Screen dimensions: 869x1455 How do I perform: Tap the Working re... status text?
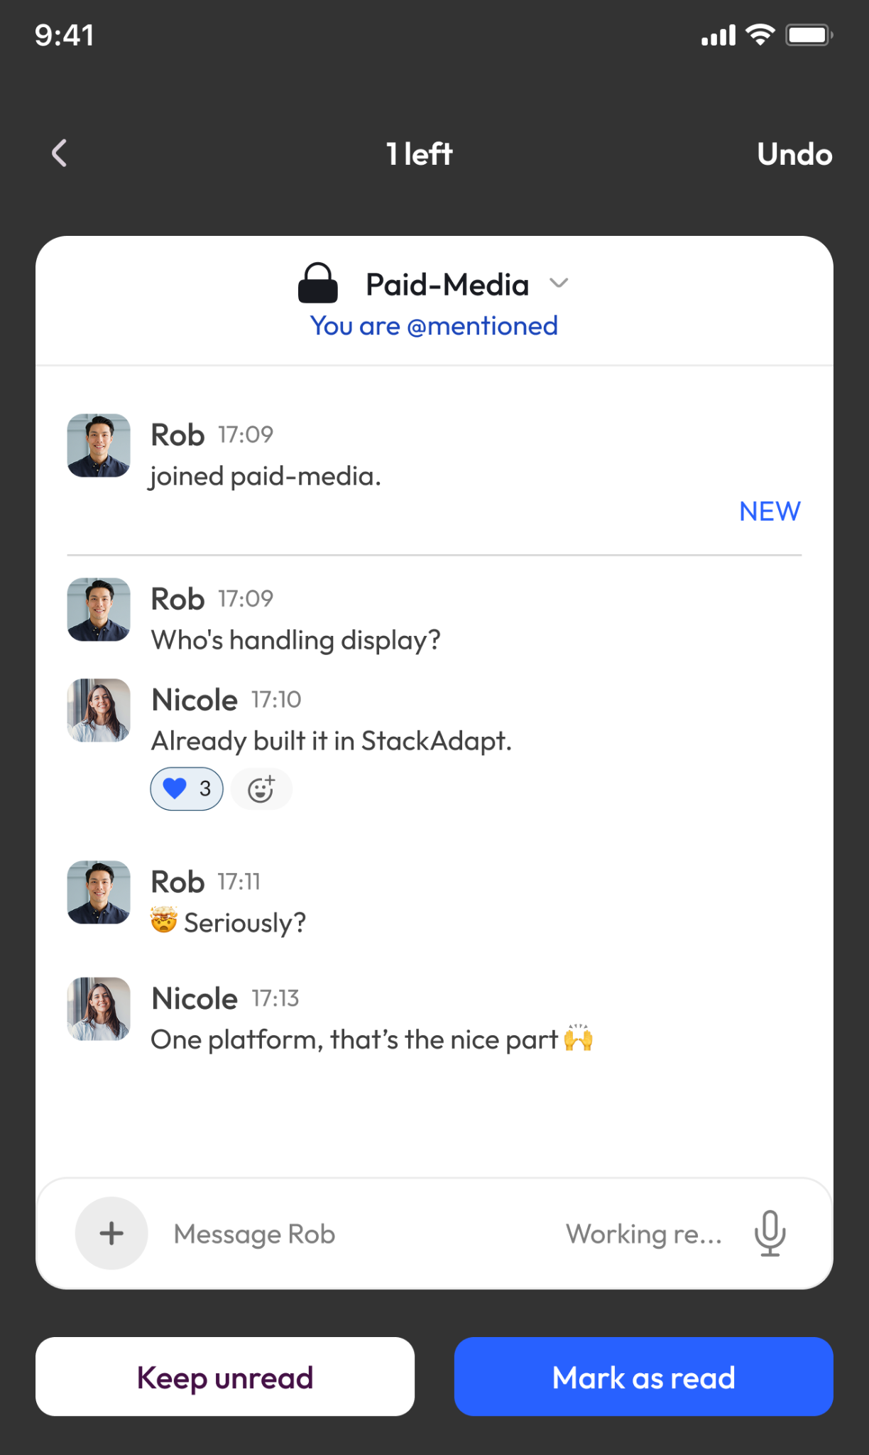(x=644, y=1234)
